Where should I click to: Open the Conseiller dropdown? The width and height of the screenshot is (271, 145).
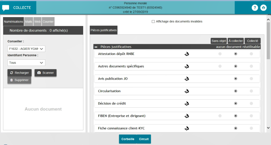point(26,49)
